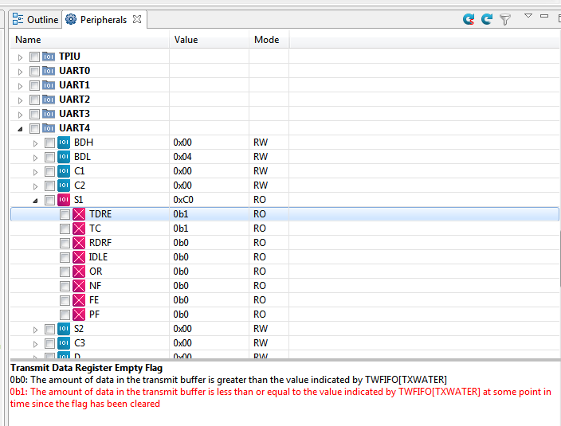This screenshot has height=426, width=561.
Task: Click the IDLE pink bitfield icon
Action: tap(79, 257)
